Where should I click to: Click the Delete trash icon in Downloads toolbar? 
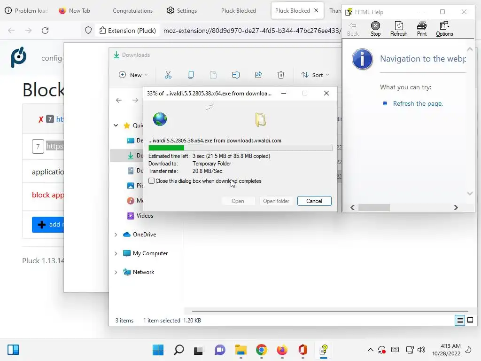tap(281, 75)
